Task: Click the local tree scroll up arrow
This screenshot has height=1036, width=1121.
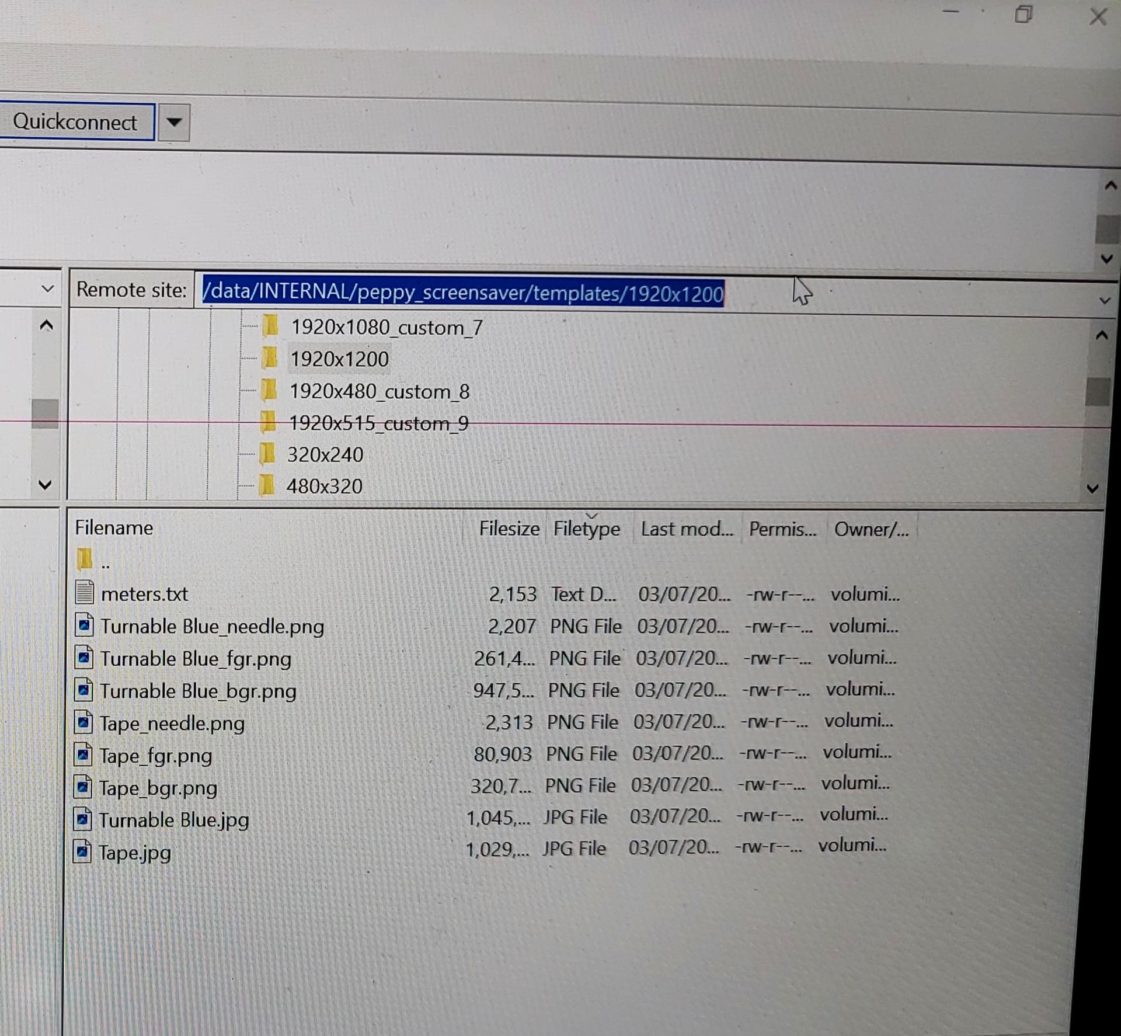Action: (x=46, y=325)
